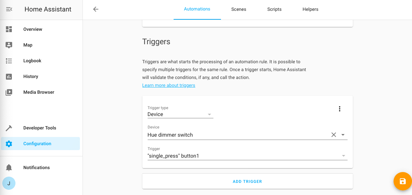This screenshot has width=412, height=195.
Task: Click the Map sidebar icon
Action: pos(9,45)
